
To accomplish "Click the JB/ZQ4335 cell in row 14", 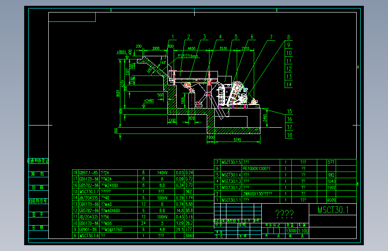I will pos(89,198).
